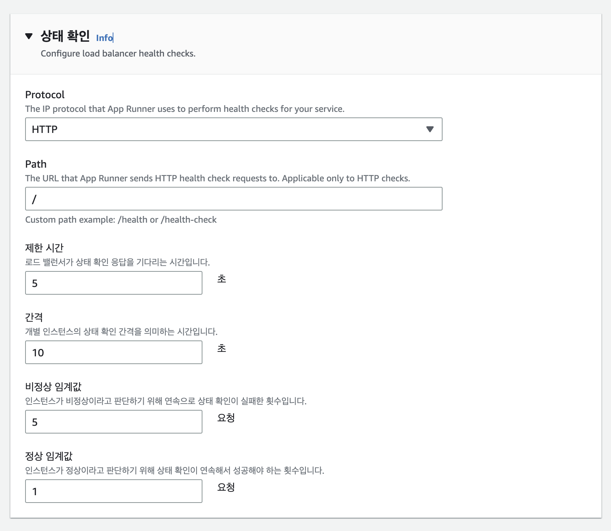Collapse the 상태 확인 section triangle

click(x=29, y=36)
